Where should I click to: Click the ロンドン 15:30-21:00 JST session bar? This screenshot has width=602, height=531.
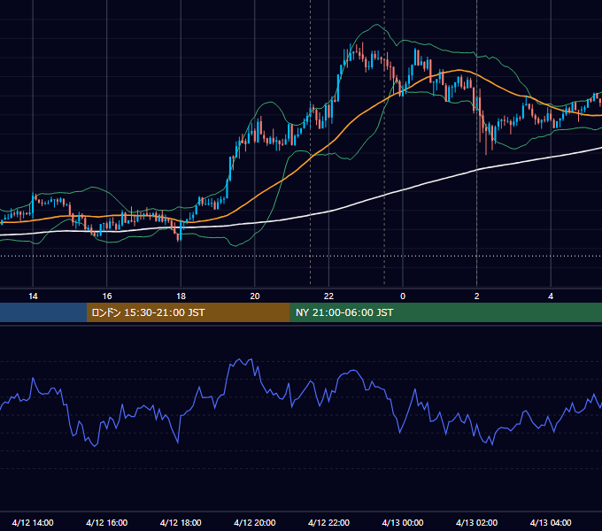[x=188, y=312]
